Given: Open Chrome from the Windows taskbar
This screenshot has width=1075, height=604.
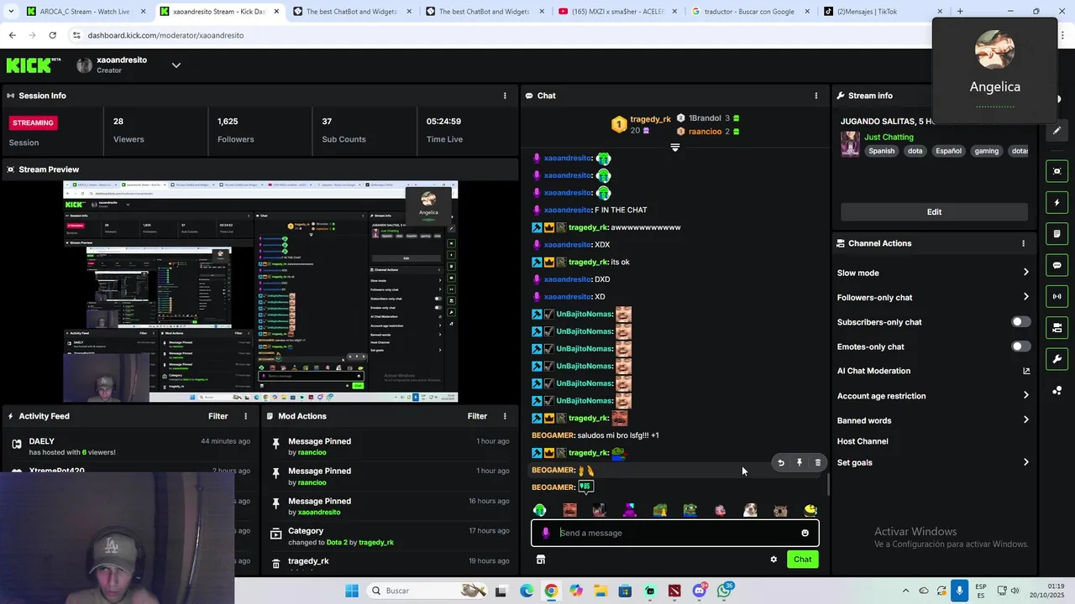Looking at the screenshot, I should pos(551,591).
